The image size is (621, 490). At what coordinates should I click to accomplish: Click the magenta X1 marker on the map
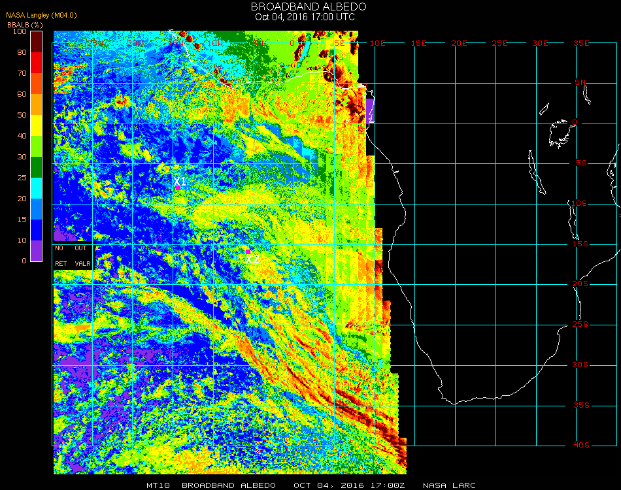pyautogui.click(x=178, y=188)
